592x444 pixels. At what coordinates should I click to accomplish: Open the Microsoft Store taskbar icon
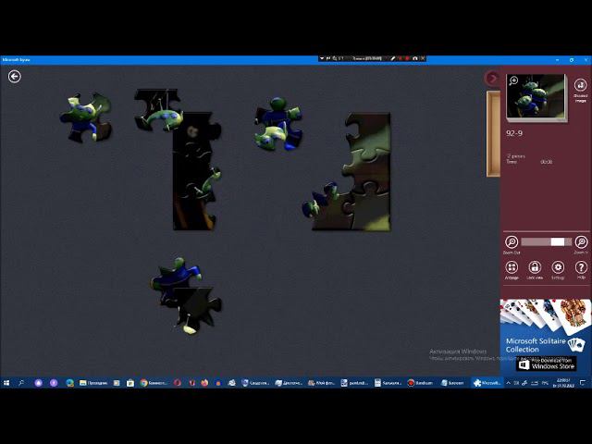(130, 383)
